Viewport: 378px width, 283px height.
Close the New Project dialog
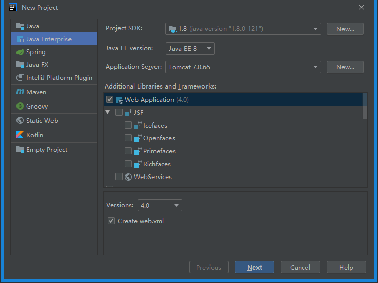[x=362, y=7]
